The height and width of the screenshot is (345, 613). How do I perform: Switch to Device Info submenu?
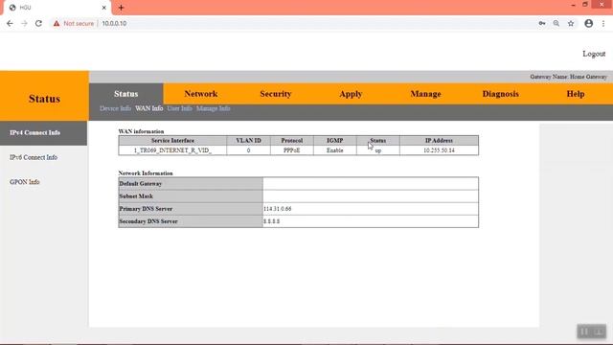point(115,108)
